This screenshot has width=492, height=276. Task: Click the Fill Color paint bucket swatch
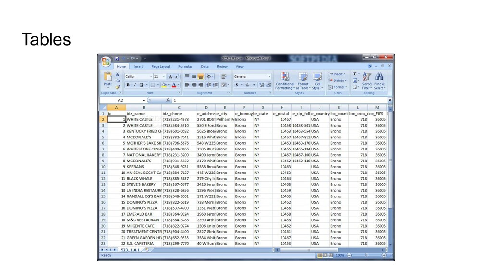coord(164,85)
